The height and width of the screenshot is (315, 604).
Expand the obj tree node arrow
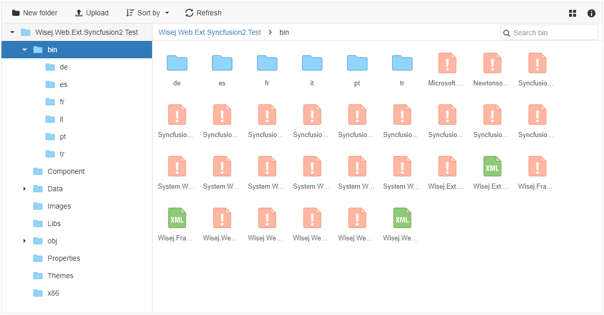point(25,241)
